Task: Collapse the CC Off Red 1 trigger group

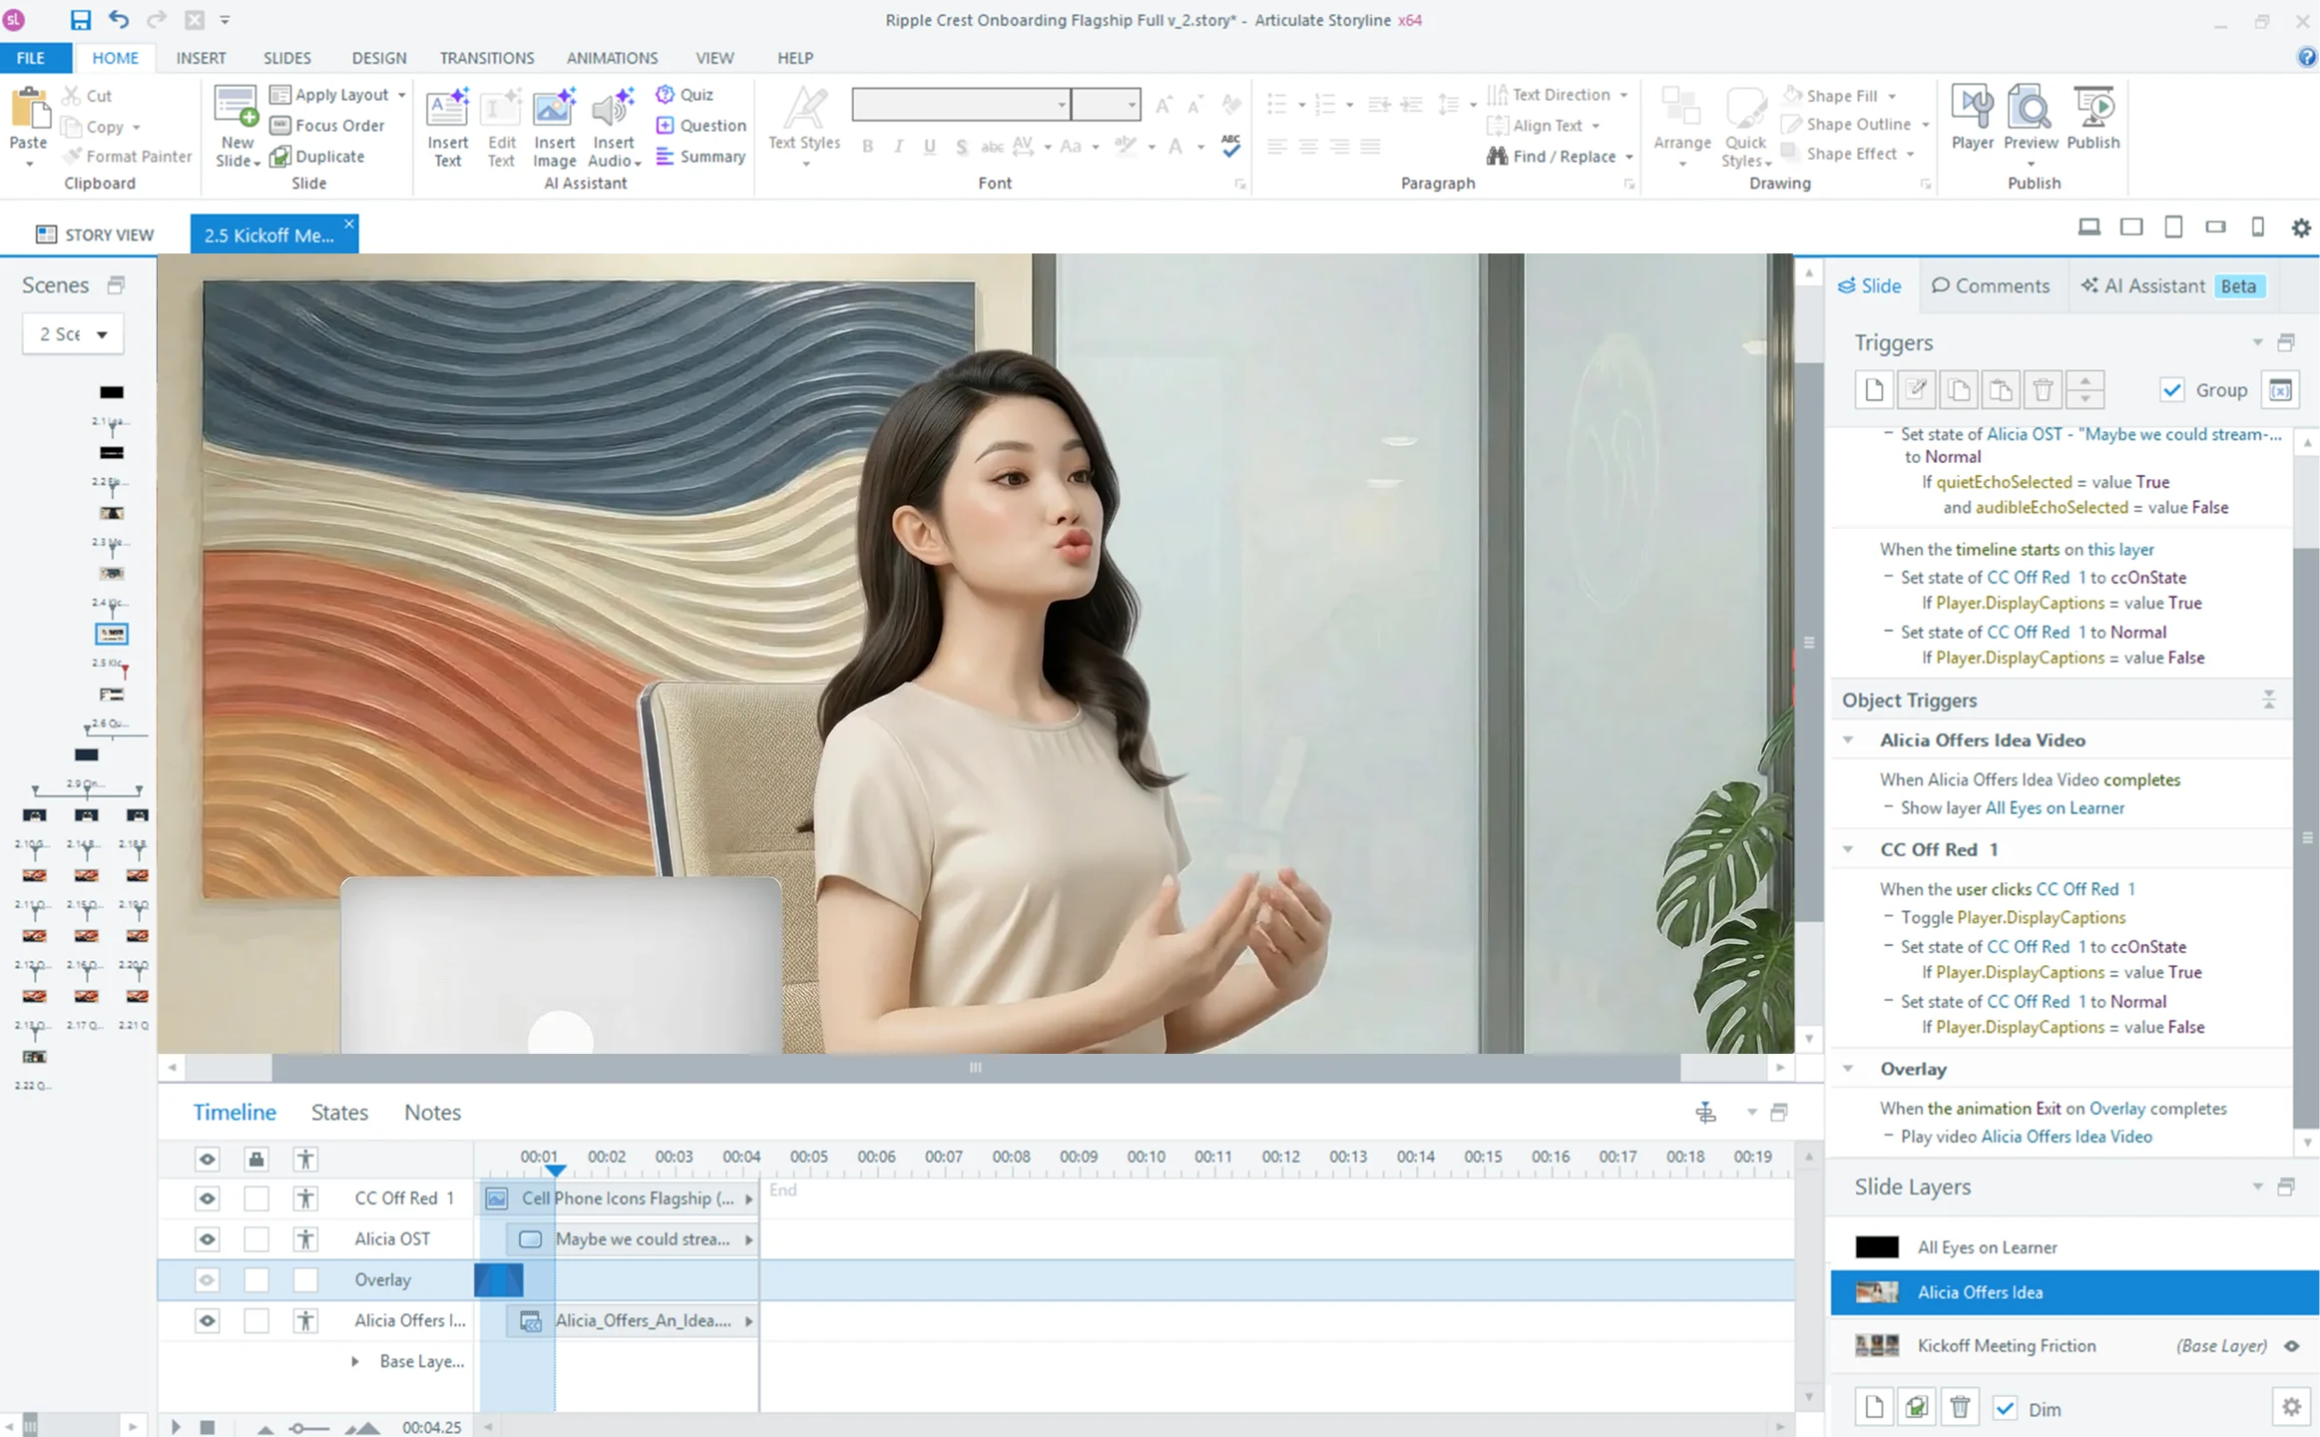Action: pos(1848,849)
